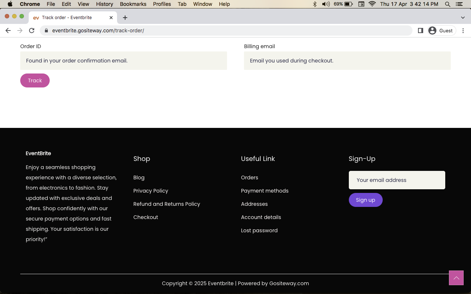Toggle the Chrome side panel
This screenshot has width=471, height=294.
[421, 31]
